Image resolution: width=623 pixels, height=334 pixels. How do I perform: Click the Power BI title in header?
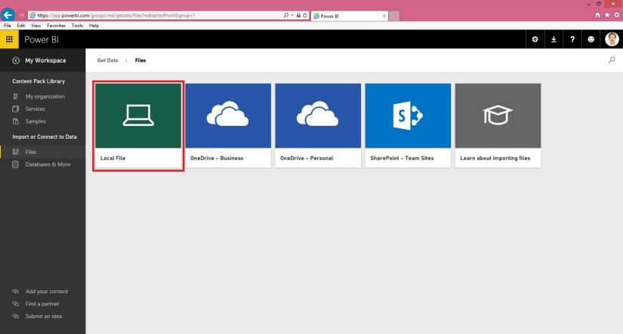point(42,40)
